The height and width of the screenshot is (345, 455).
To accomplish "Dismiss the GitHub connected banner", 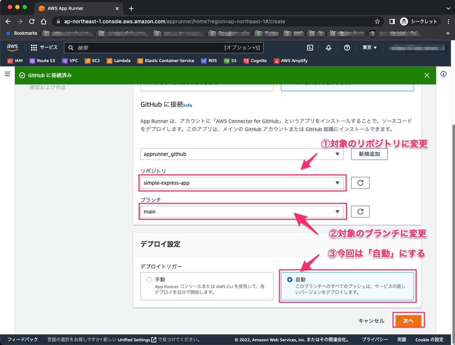I will coord(427,75).
